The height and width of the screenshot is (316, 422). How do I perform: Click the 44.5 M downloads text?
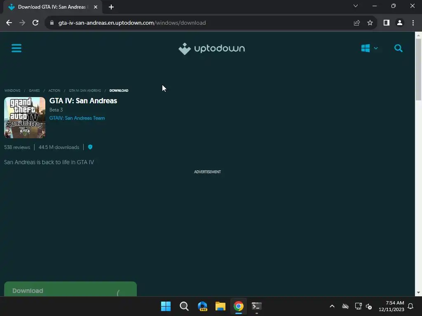59,147
